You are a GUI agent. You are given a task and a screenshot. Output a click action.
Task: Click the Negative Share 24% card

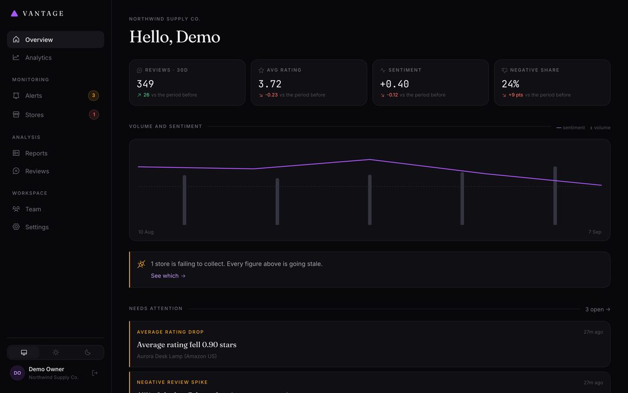[552, 82]
